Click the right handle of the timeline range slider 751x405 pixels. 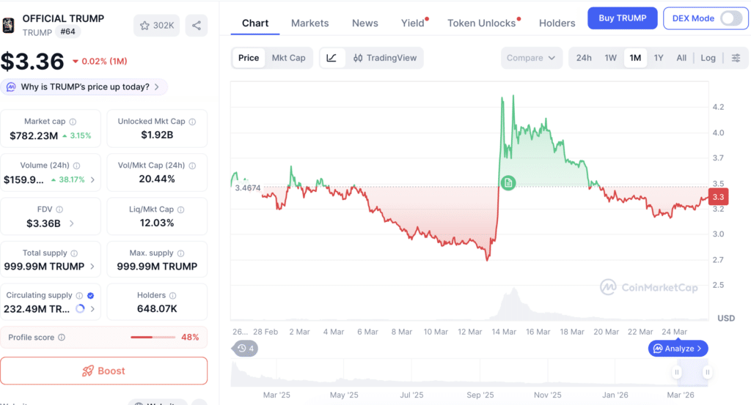708,372
